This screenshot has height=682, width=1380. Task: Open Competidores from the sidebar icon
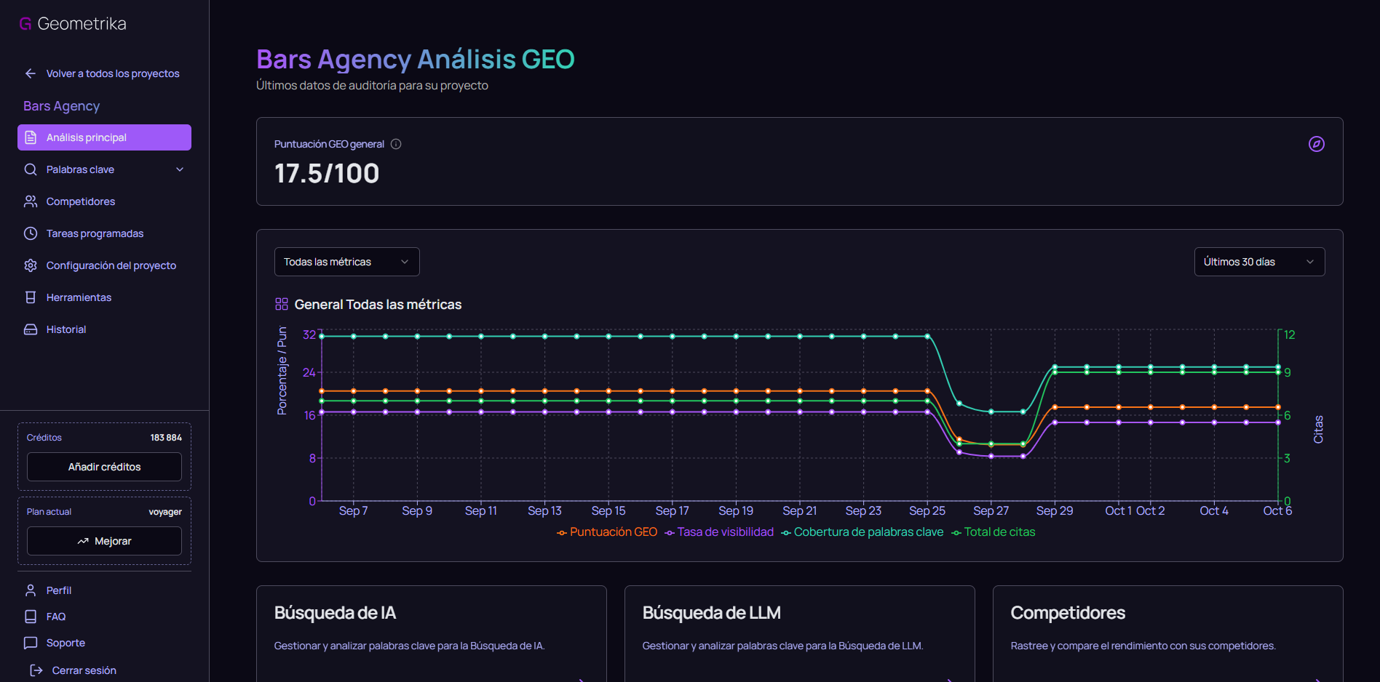31,201
